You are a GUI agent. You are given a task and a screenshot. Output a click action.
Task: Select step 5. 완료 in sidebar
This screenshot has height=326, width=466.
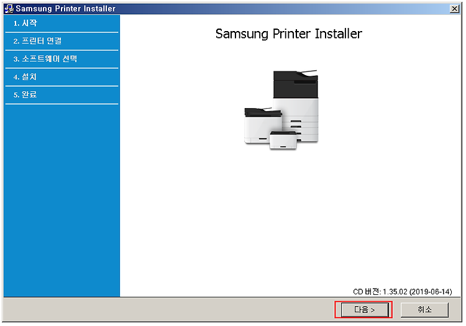pos(62,95)
